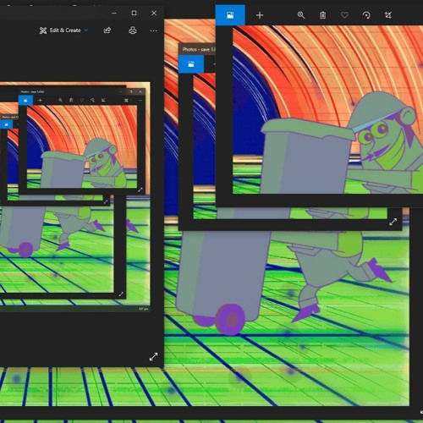Click the rotate icon beside the heart
This screenshot has width=423, height=423.
coord(366,15)
